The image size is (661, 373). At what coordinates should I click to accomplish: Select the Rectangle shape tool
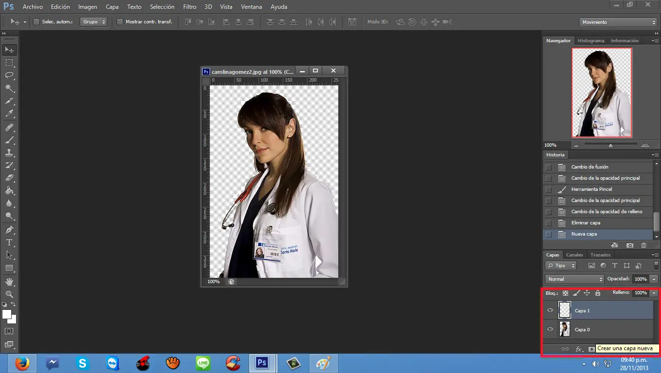[9, 268]
